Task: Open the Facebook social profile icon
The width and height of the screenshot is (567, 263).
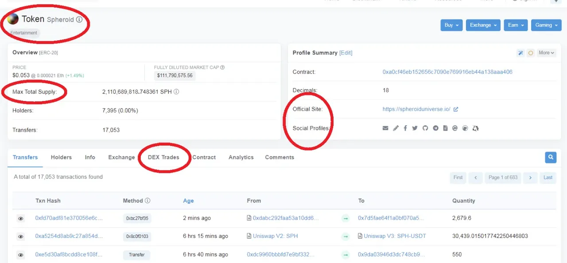Action: [x=405, y=128]
